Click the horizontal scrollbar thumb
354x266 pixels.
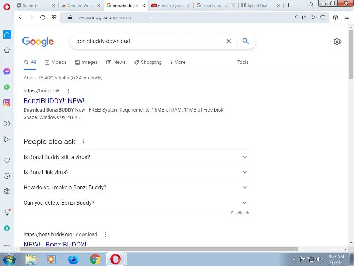[x=159, y=249]
